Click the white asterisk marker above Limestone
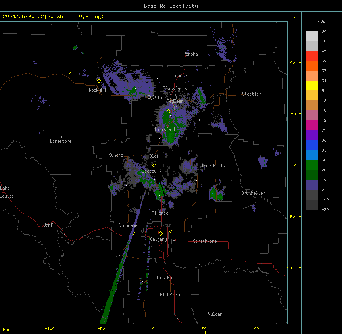This screenshot has height=334, width=342. 61,137
